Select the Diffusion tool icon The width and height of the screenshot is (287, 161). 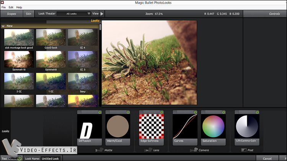click(90, 126)
